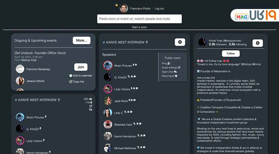Toggle the hide room eye-slash icon
The image size is (279, 154).
point(91,110)
